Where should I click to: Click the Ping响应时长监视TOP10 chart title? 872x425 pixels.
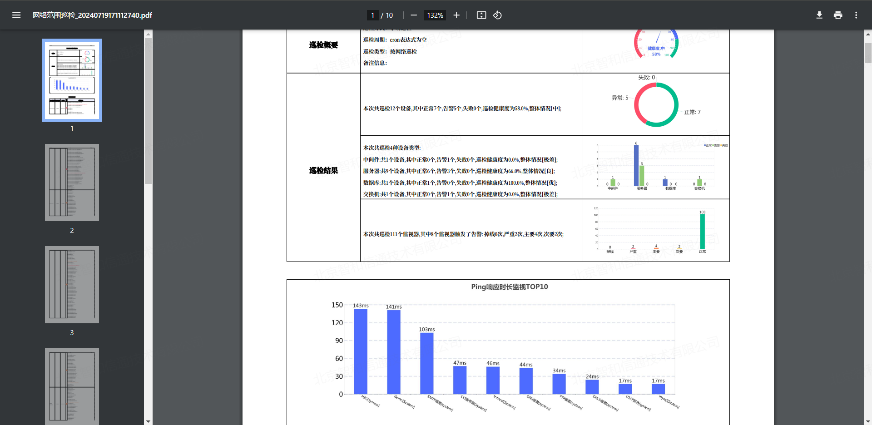509,287
